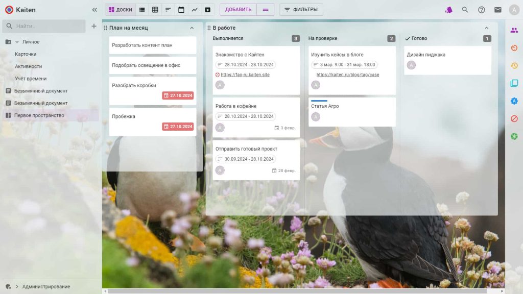The width and height of the screenshot is (523, 294).
Task: Click the card counter on Выполняется column
Action: tap(296, 38)
